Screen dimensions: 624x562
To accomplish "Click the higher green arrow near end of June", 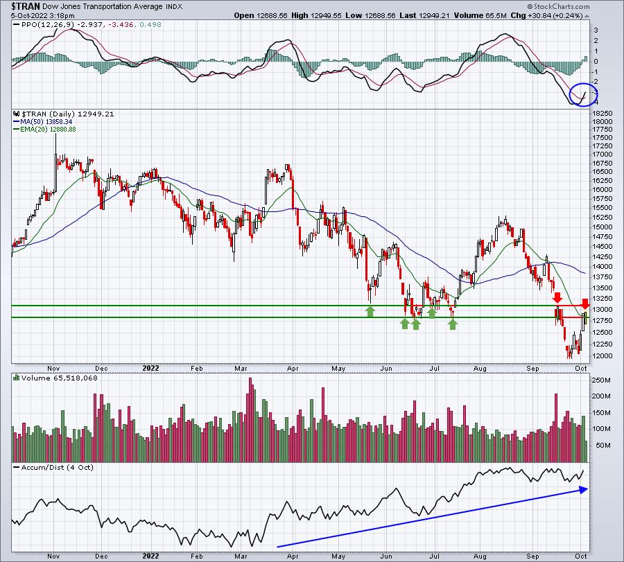I will point(432,313).
